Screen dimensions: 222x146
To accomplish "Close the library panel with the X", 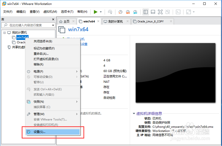I will tap(53, 19).
